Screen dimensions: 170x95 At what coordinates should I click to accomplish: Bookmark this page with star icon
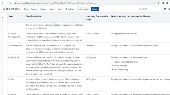(158, 3)
